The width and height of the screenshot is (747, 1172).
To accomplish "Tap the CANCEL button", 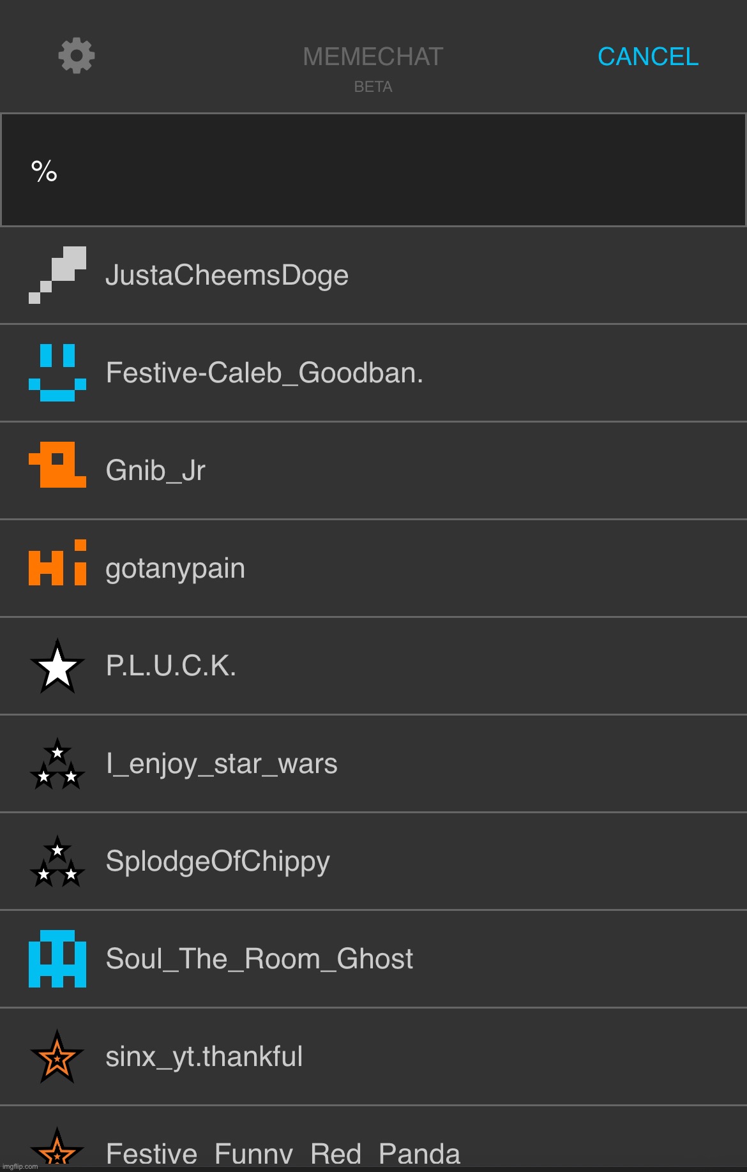I will coord(647,57).
